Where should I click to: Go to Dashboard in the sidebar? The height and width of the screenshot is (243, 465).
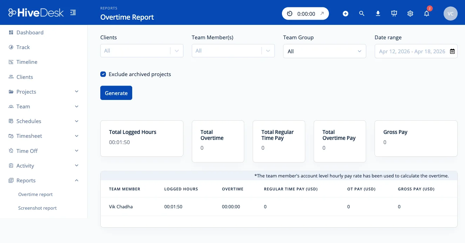click(x=30, y=32)
